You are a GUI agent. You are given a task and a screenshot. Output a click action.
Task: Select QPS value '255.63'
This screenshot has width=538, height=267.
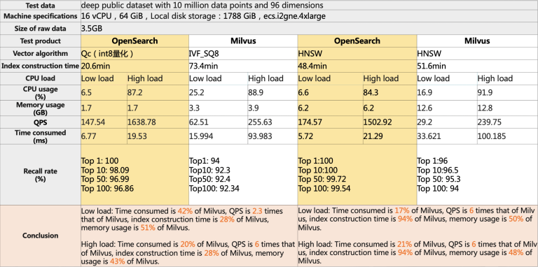coord(260,122)
